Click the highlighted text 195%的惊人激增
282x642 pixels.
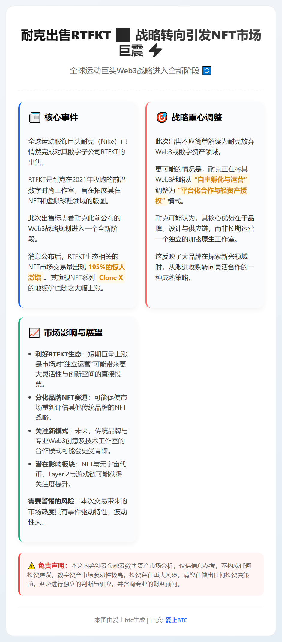pos(77,272)
